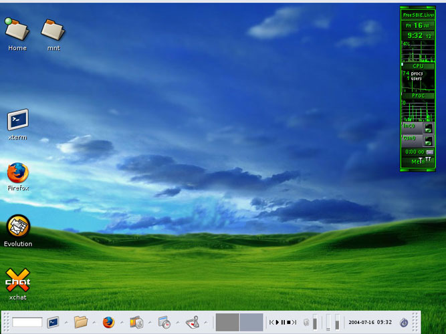Open the file manager folder launcher in panel
This screenshot has width=446, height=334.
pos(80,323)
